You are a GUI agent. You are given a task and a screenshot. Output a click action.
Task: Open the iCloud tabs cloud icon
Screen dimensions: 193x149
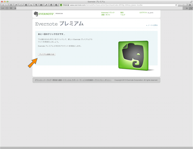(21, 5)
